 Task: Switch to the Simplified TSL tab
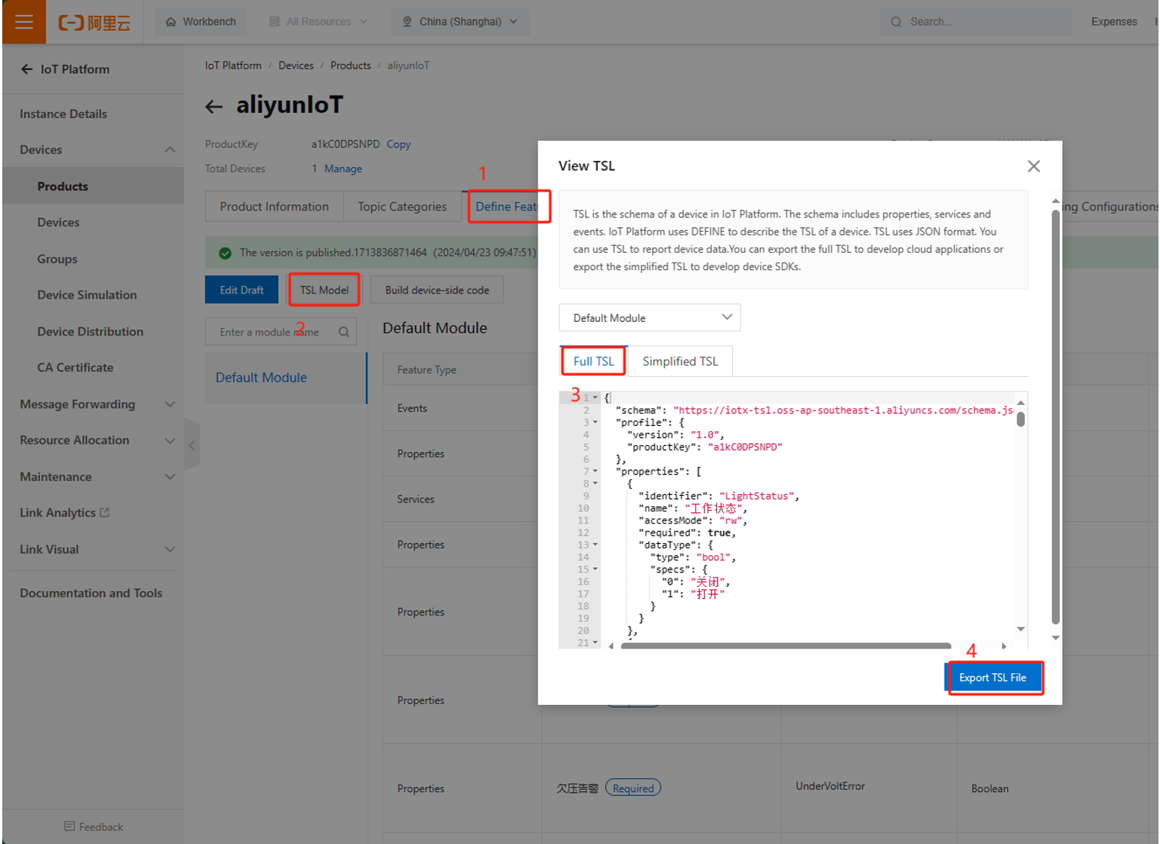(680, 362)
